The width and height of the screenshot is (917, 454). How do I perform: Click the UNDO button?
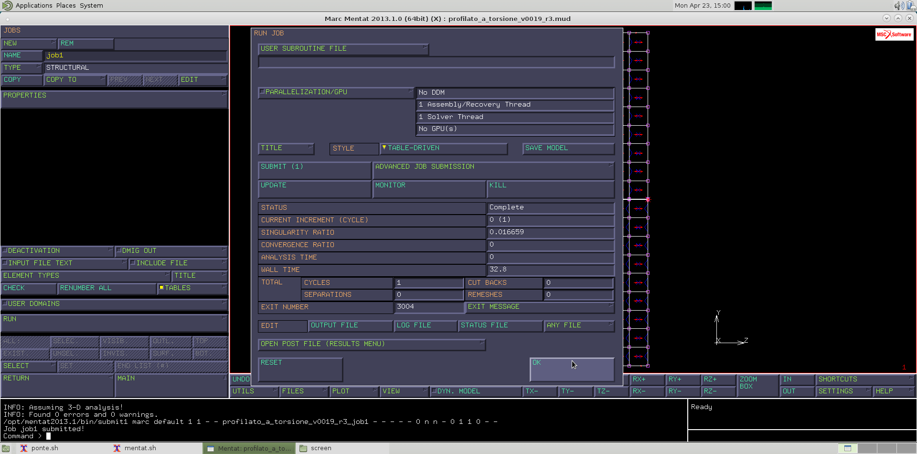point(241,379)
